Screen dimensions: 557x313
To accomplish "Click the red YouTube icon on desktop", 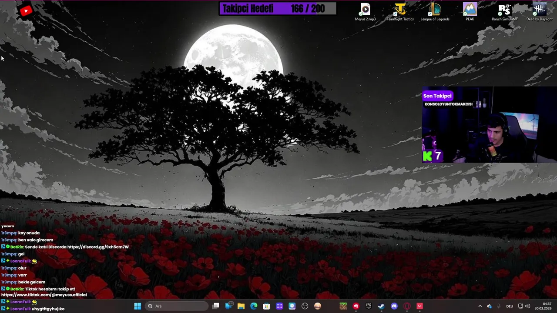I will coord(26,11).
